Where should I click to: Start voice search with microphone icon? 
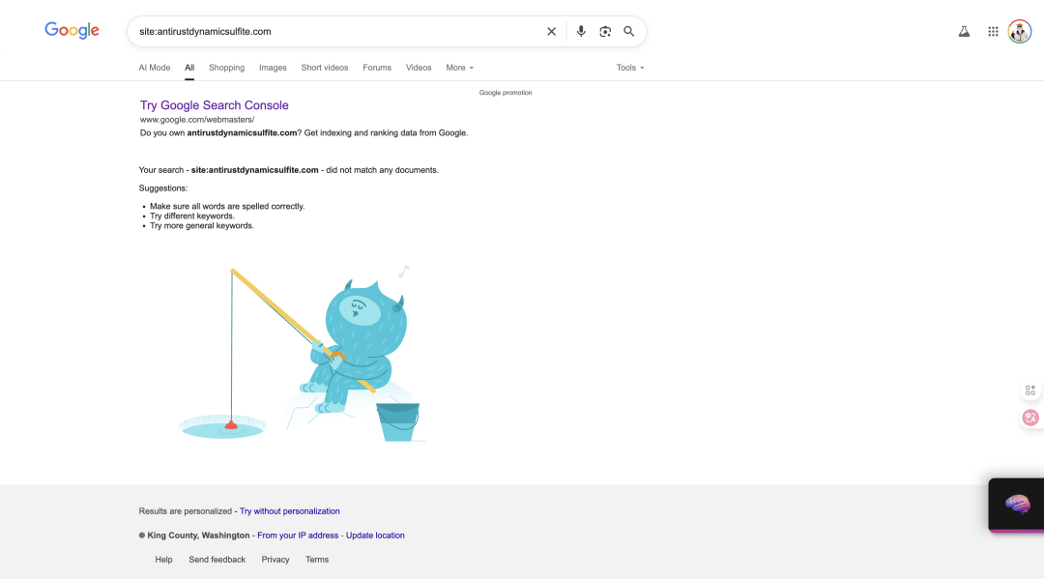point(581,31)
